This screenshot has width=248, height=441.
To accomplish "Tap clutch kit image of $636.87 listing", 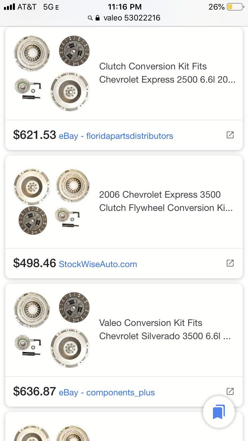I will [x=52, y=330].
